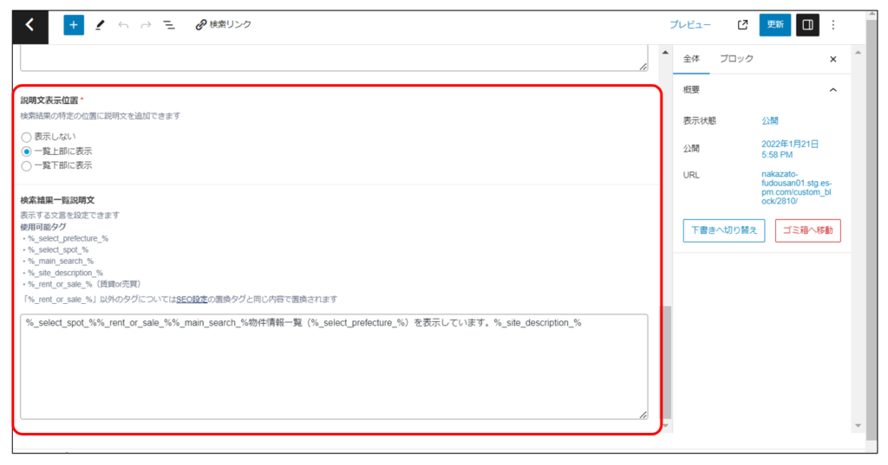This screenshot has height=465, width=888.
Task: Switch to the 全体 tab
Action: [691, 59]
